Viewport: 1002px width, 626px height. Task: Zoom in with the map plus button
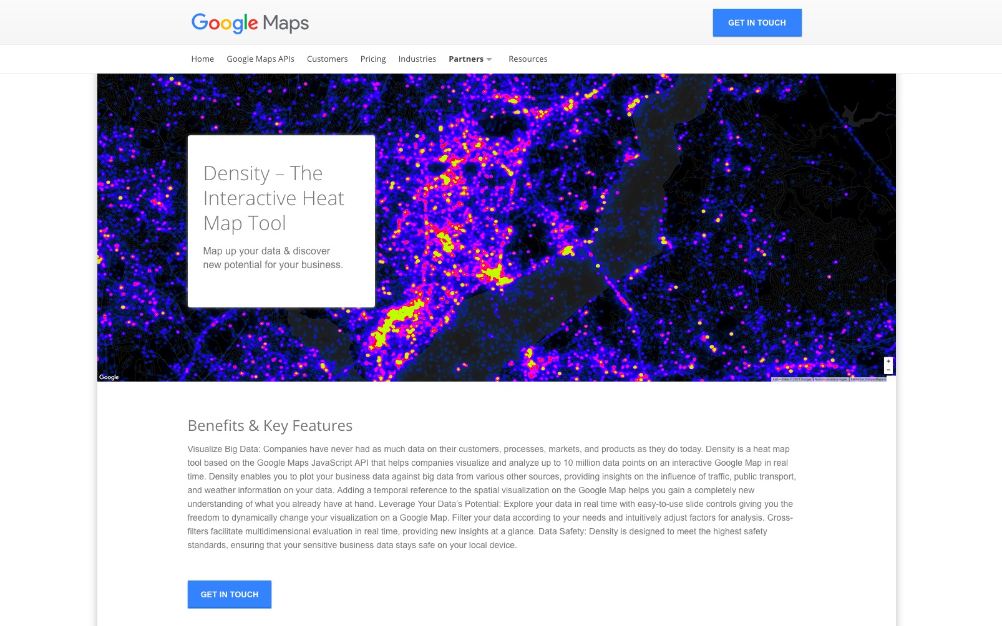tap(888, 362)
